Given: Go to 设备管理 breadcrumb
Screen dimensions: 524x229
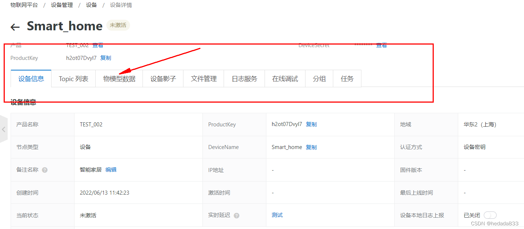Looking at the screenshot, I should (62, 5).
